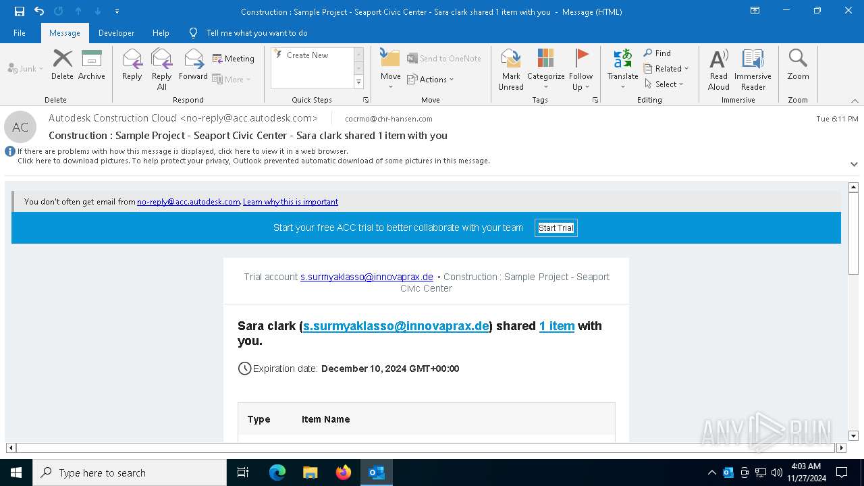Open the Select dropdown
Screen dimensions: 864x486
[664, 84]
